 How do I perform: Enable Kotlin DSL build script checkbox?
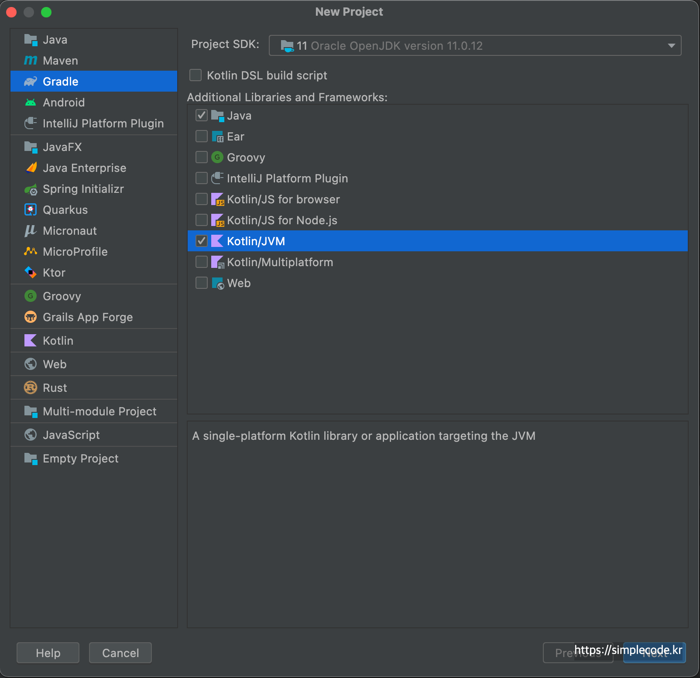coord(196,75)
